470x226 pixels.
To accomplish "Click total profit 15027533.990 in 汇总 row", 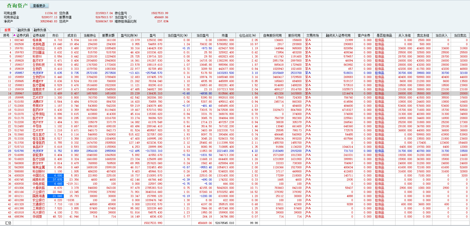I will pyautogui.click(x=153, y=223).
